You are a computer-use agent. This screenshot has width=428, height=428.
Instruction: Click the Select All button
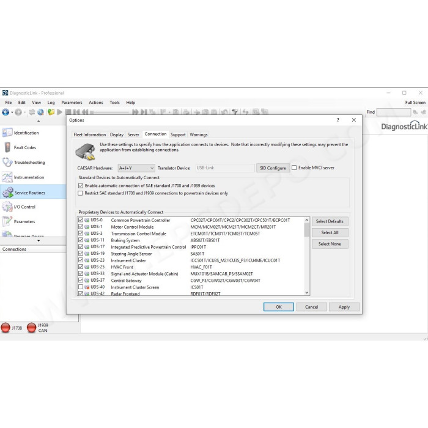point(330,232)
